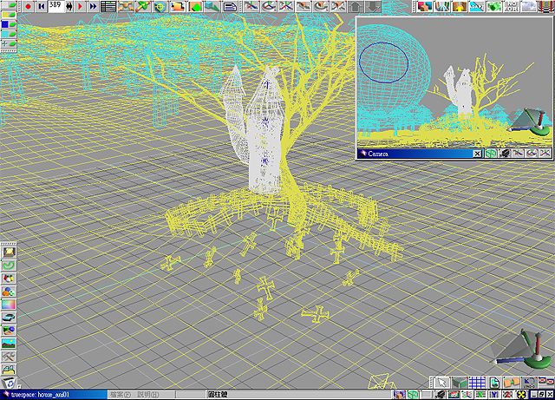The height and width of the screenshot is (400, 555).
Task: Open the 檔案(F) menu
Action: click(x=120, y=394)
